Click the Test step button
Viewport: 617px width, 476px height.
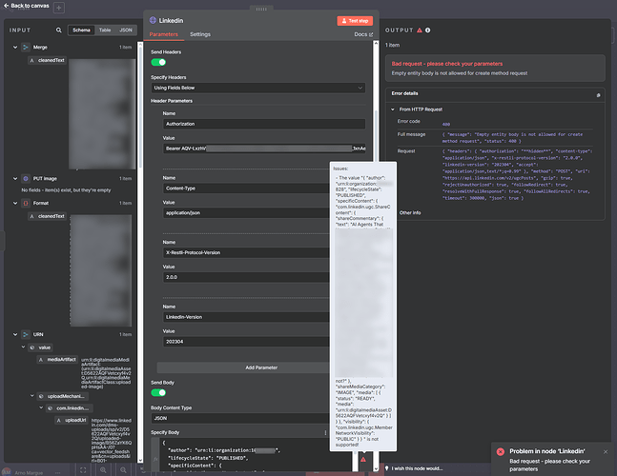[x=355, y=20]
